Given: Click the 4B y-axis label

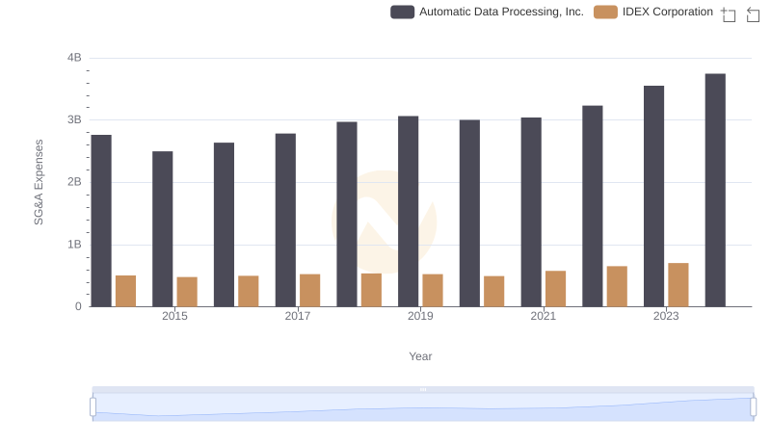Looking at the screenshot, I should pos(74,58).
